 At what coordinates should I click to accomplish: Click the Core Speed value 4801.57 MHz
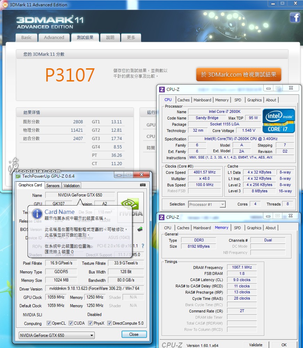pyautogui.click(x=204, y=172)
